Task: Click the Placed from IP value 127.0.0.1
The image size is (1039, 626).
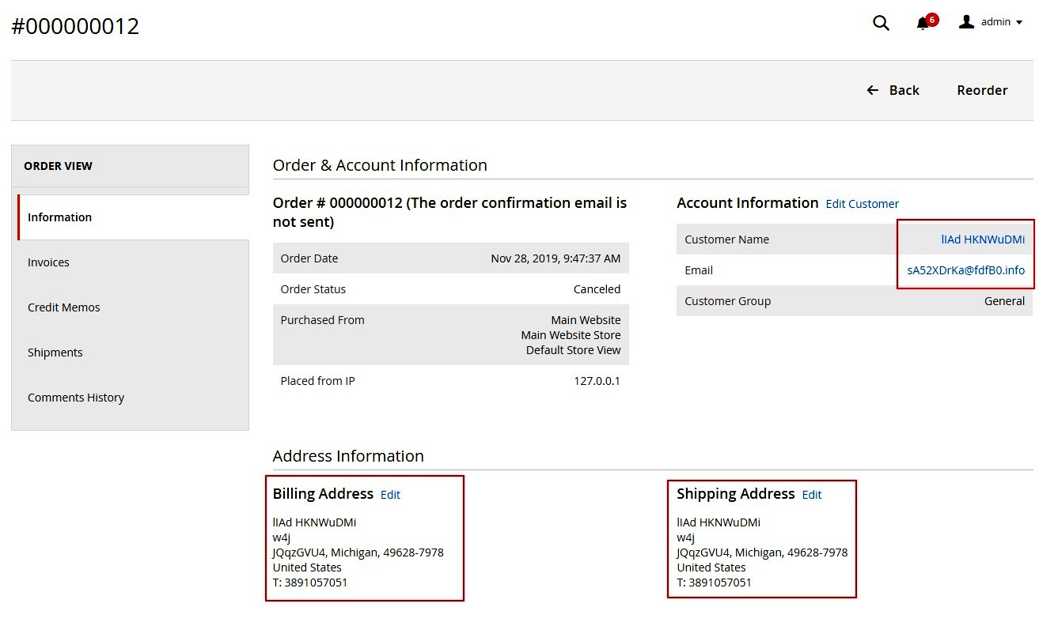Action: (x=597, y=381)
